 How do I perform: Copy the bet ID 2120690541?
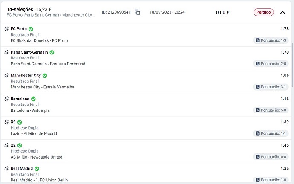(x=138, y=12)
